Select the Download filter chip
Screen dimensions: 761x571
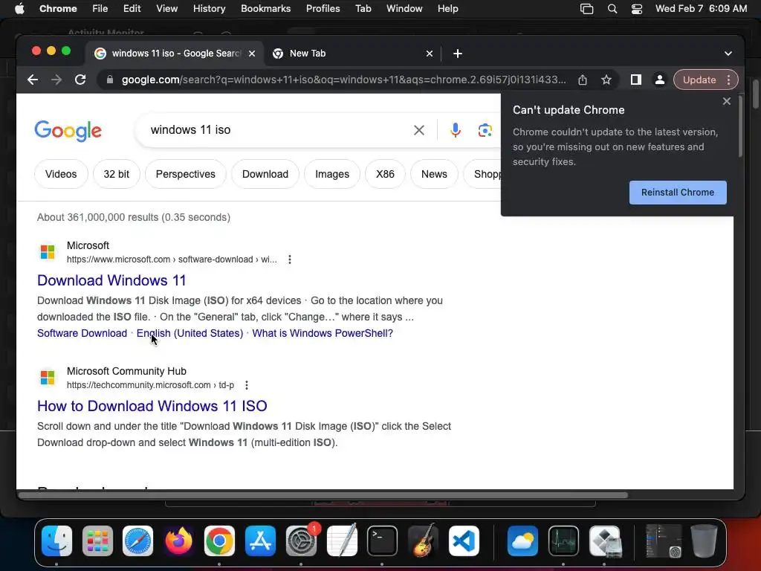265,174
